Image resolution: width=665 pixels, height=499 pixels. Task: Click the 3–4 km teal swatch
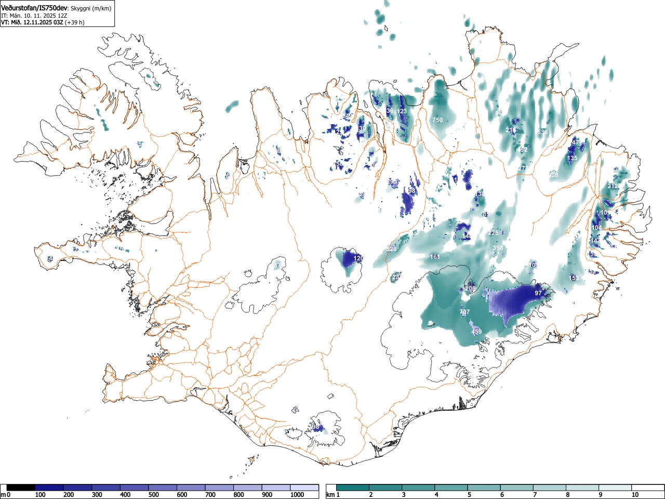tap(419, 488)
